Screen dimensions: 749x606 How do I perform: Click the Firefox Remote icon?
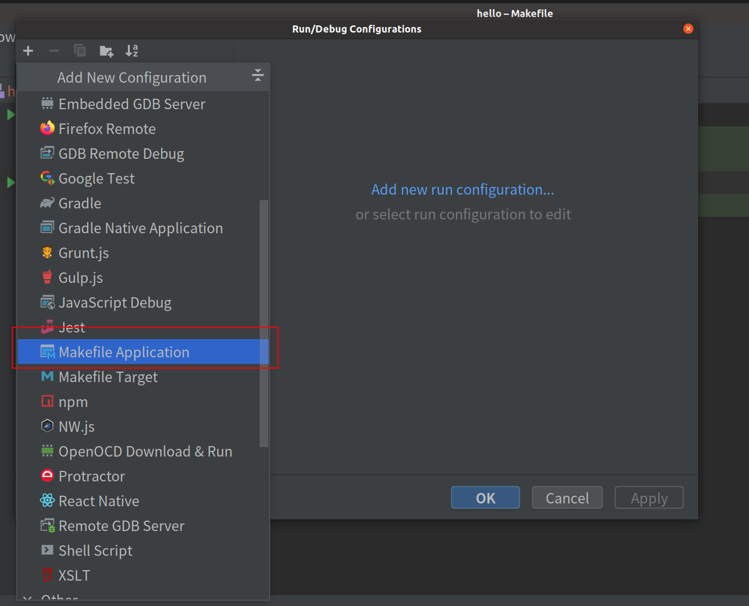pyautogui.click(x=47, y=128)
